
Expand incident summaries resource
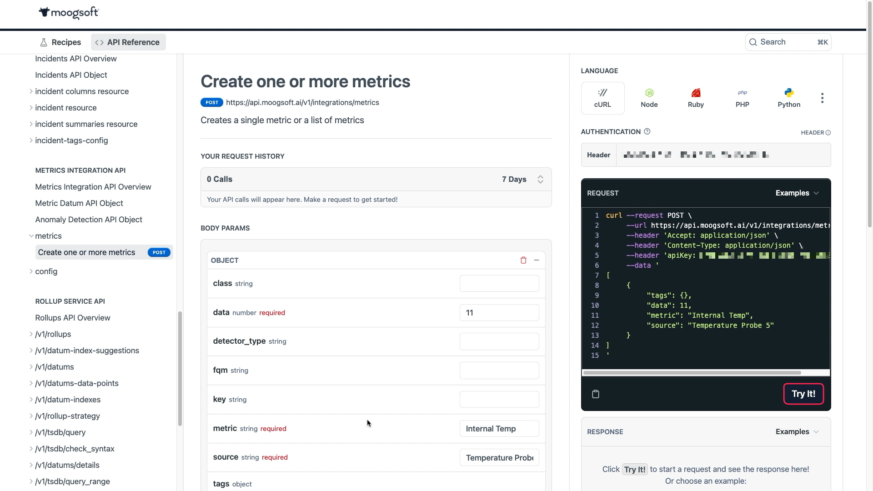[31, 124]
